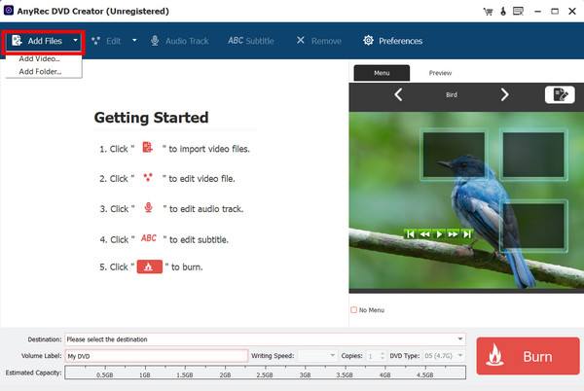
Task: Click the edit icon in step 2
Action: click(x=148, y=177)
